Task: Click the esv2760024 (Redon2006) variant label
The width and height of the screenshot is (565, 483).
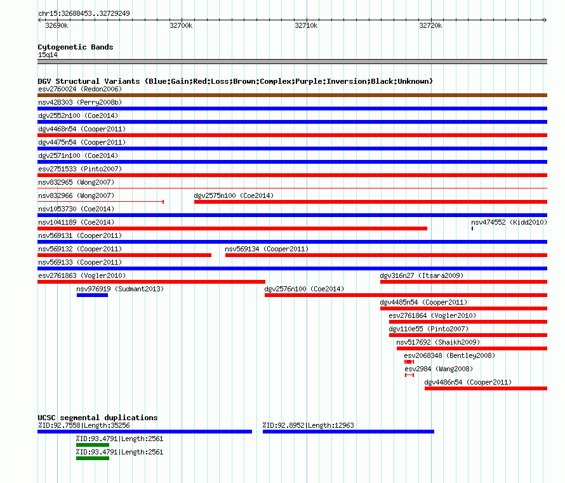Action: click(x=80, y=89)
